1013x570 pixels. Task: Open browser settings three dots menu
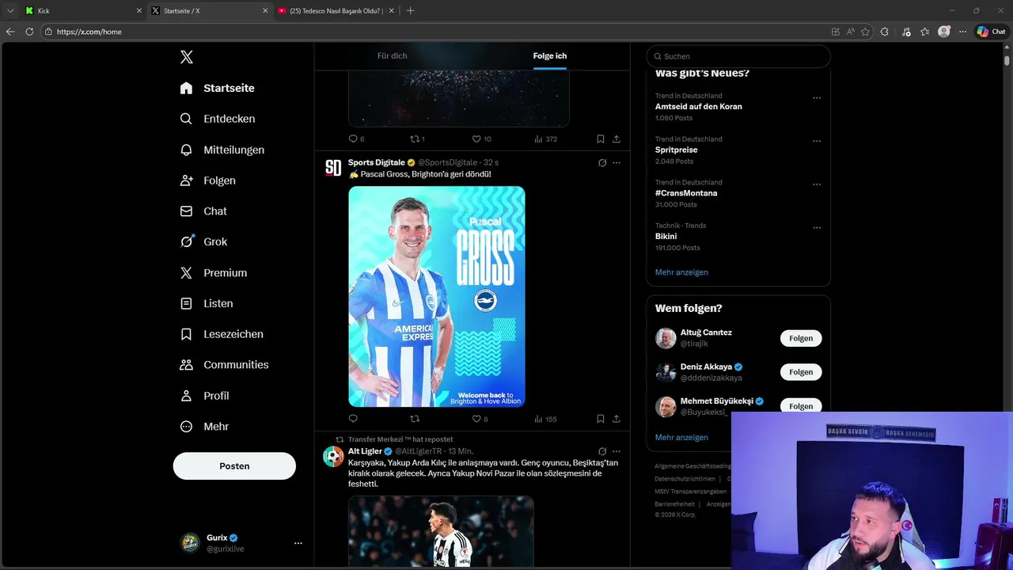point(962,32)
